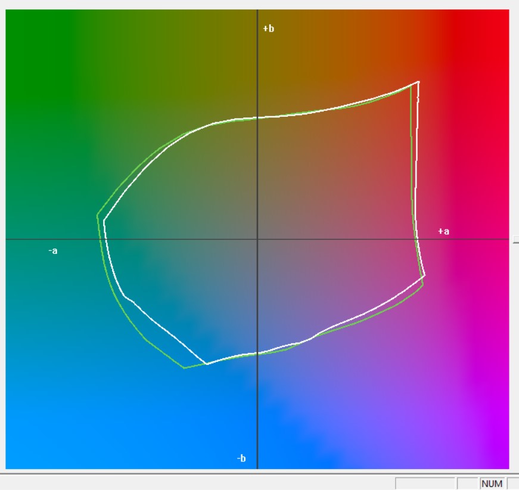The height and width of the screenshot is (490, 519).
Task: Select the gamut's top-right red corner vertex
Action: [x=418, y=82]
